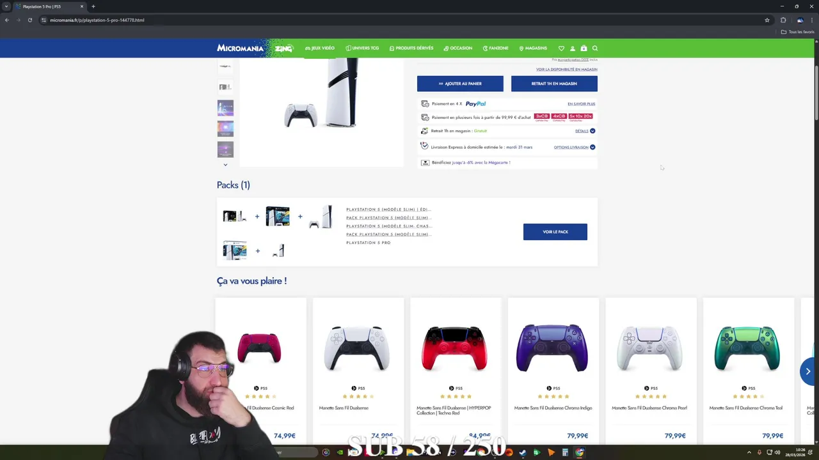The height and width of the screenshot is (460, 819).
Task: Click Manette Sans Fil Dualsense Chroma Indigo title
Action: tap(553, 408)
